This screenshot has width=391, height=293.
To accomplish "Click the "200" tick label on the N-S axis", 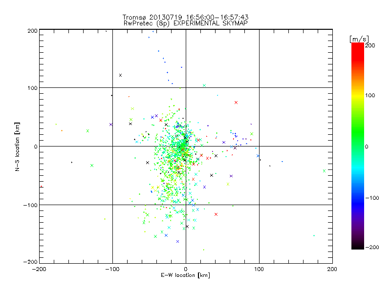I will 32,31.
